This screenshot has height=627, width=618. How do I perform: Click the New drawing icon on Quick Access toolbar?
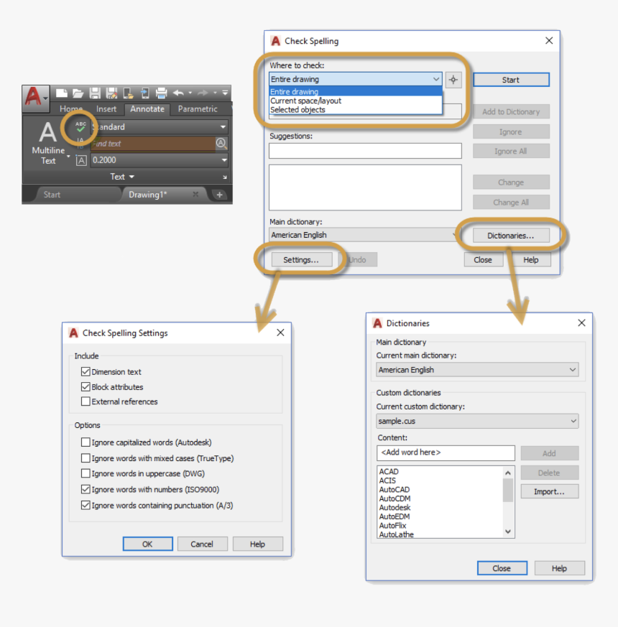click(x=62, y=93)
